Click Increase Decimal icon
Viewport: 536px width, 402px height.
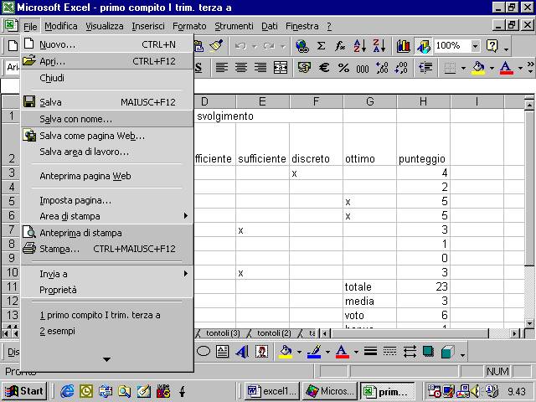pos(382,67)
